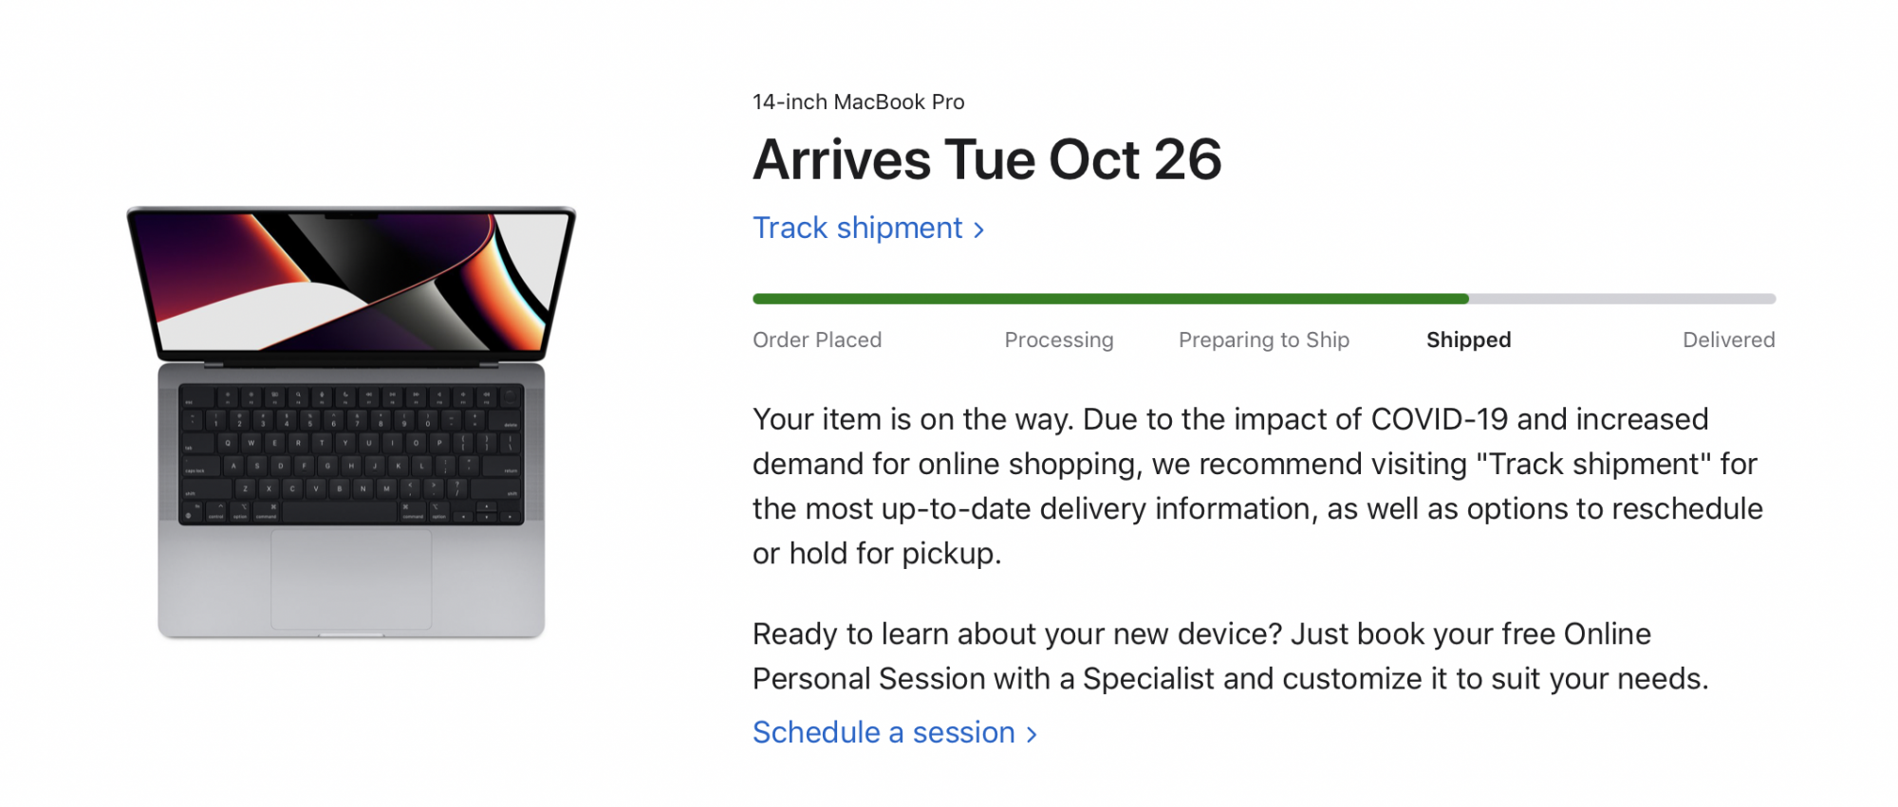This screenshot has width=1898, height=807.
Task: Click the MacBook Pro keyboard in product image
Action: coord(351,453)
